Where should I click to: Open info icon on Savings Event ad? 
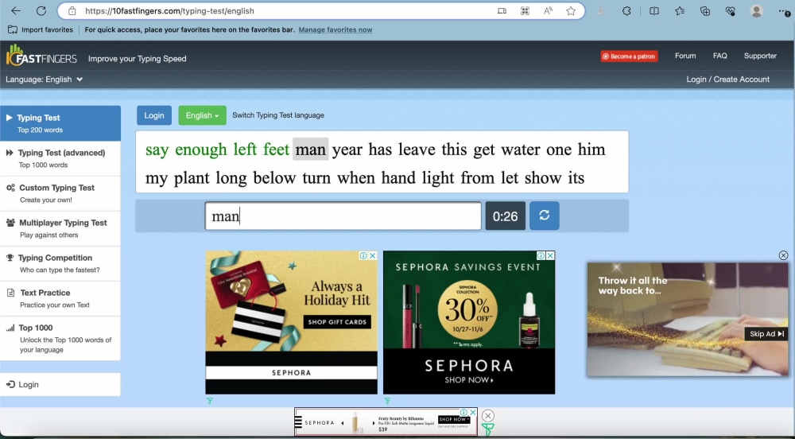541,255
